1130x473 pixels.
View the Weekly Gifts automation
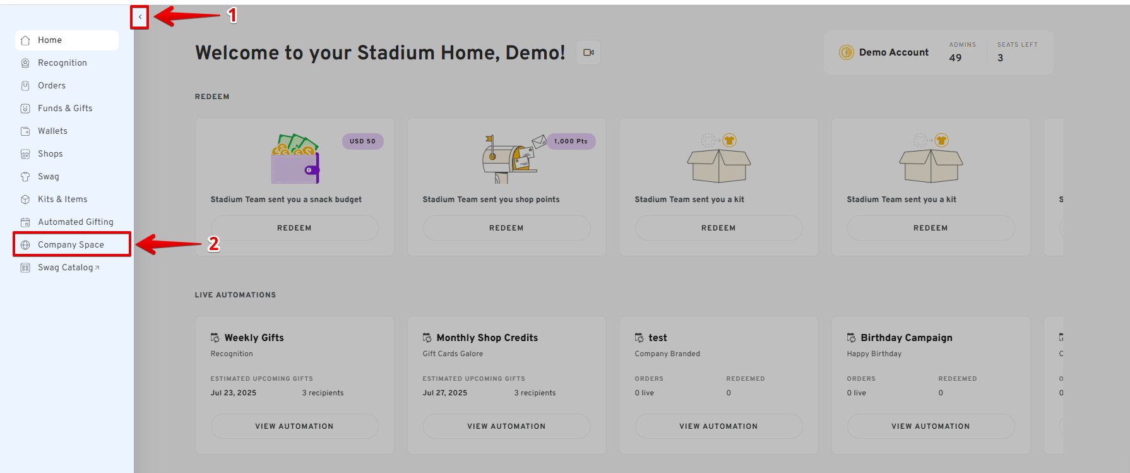click(294, 426)
